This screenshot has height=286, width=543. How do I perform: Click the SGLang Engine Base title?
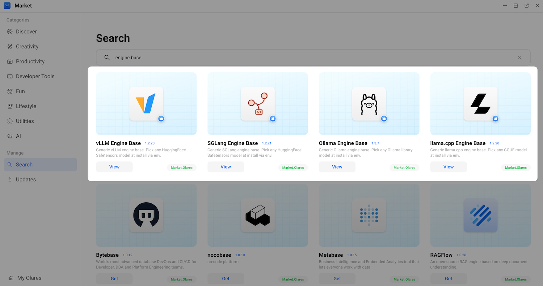233,143
